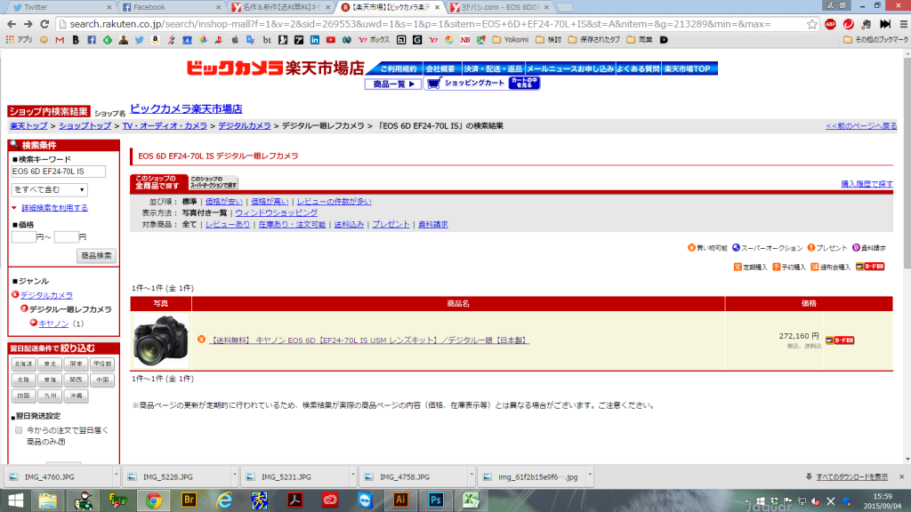The height and width of the screenshot is (512, 911).
Task: Toggle the 九州 region filter
Action: tap(50, 396)
